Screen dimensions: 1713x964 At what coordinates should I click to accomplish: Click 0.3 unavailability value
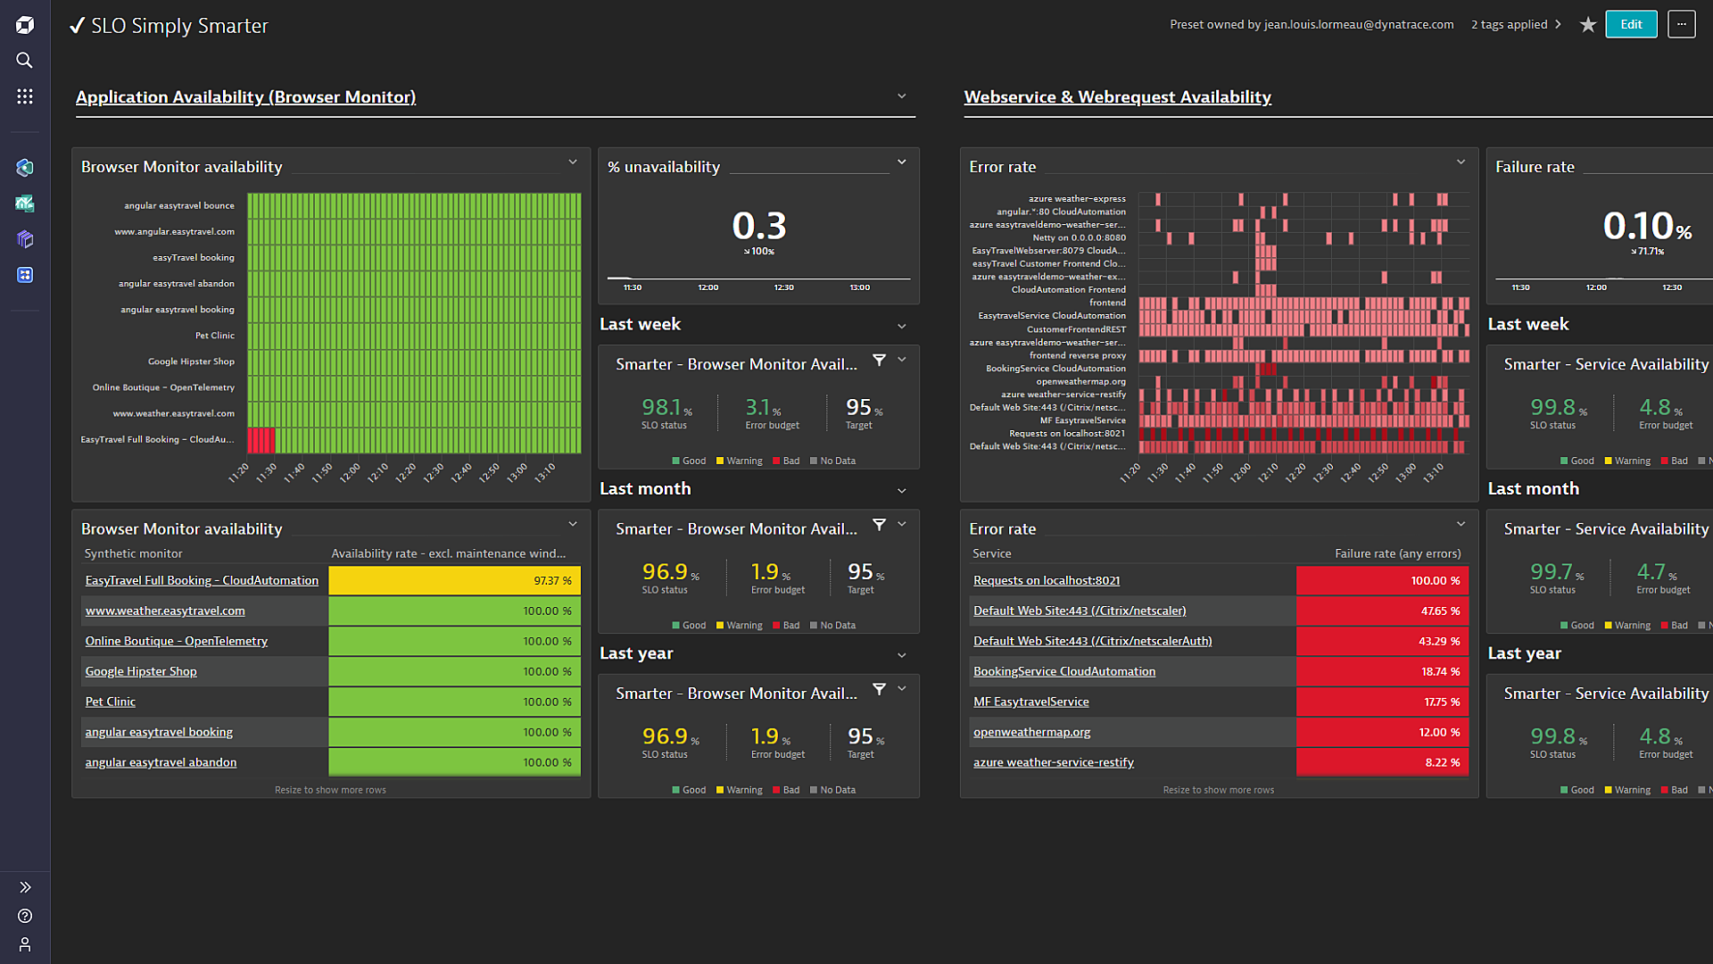click(759, 226)
